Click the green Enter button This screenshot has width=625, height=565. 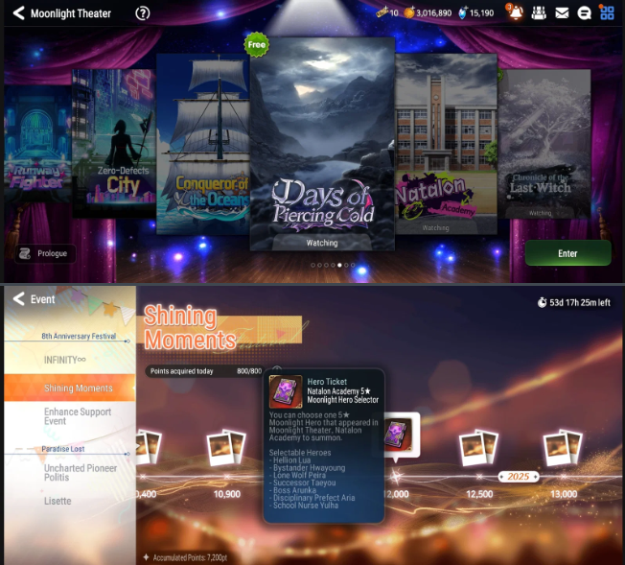tap(567, 253)
